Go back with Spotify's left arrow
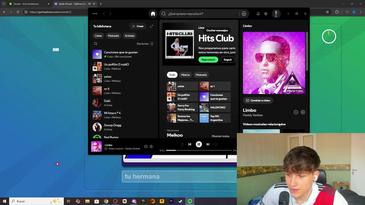Image resolution: width=365 pixels, height=205 pixels. point(104,14)
